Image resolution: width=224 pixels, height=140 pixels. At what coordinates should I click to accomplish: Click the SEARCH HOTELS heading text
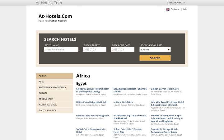tap(60, 40)
